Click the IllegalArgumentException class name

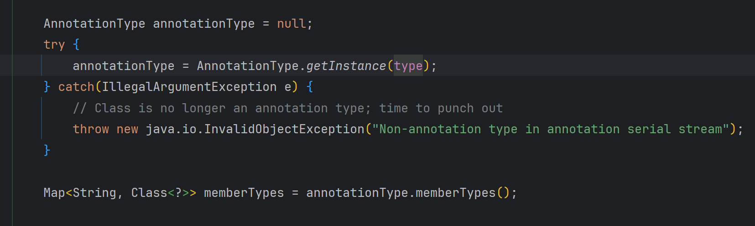point(189,87)
